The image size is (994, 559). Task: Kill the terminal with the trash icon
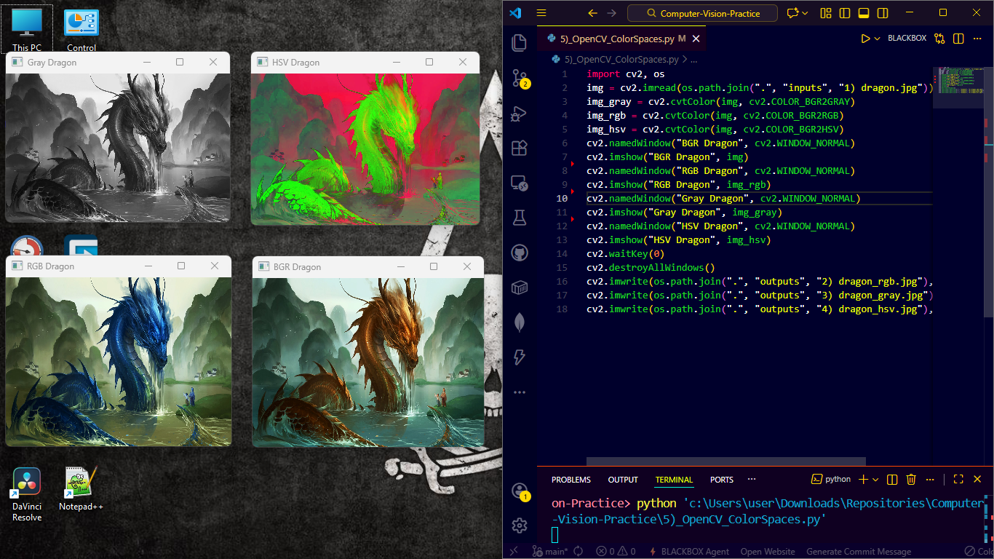tap(911, 479)
